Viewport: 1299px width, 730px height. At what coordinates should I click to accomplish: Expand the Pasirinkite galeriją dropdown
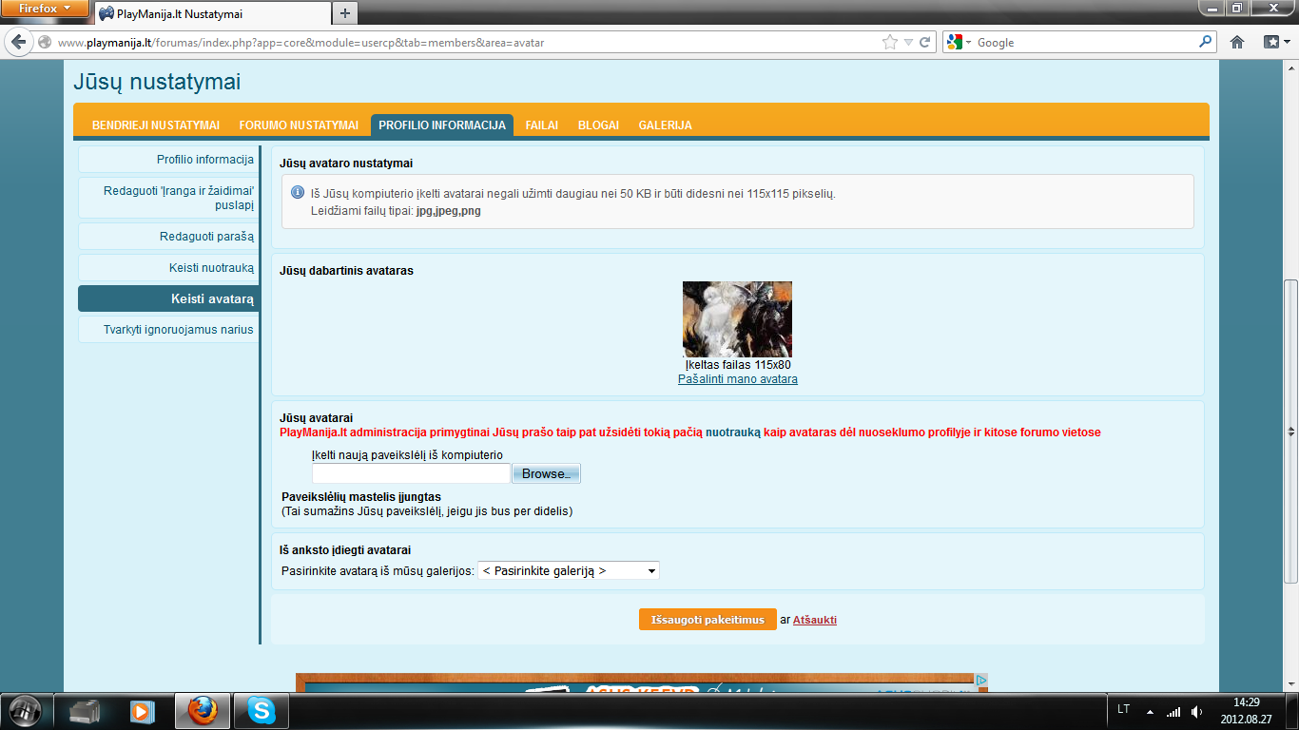pos(569,571)
